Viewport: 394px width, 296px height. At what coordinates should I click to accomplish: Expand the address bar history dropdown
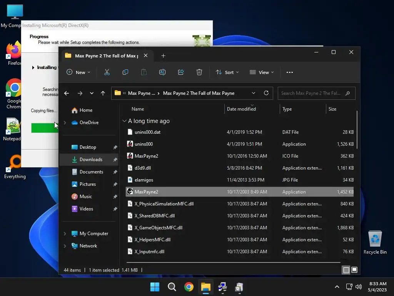(254, 93)
